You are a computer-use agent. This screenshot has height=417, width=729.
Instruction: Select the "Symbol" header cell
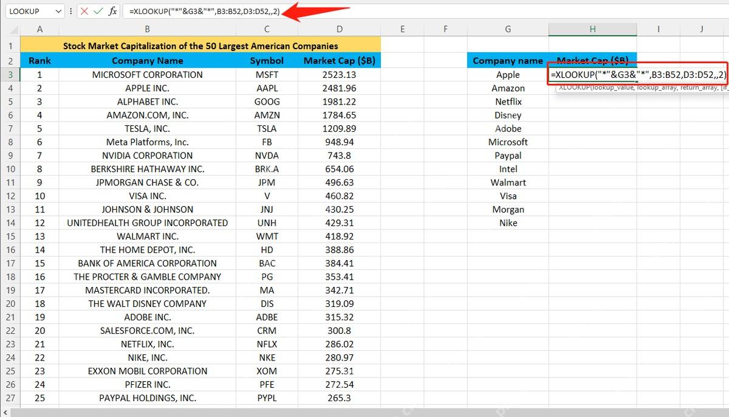coord(267,61)
